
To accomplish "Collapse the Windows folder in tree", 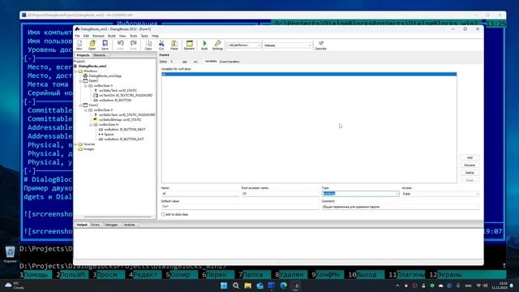I will 75,71.
